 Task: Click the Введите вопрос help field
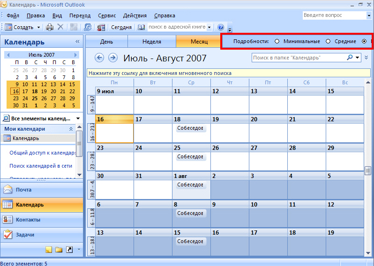(334, 15)
